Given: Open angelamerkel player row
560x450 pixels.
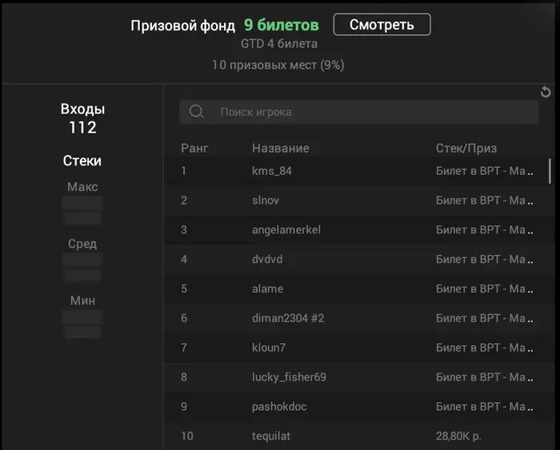Looking at the screenshot, I should tap(286, 229).
